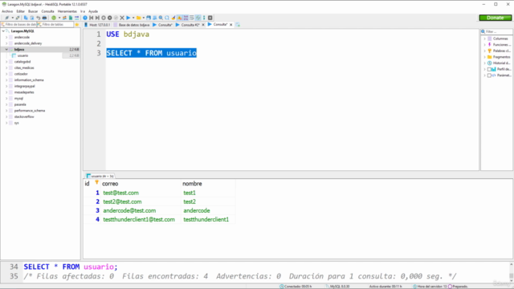Select the testthunderclient1 nombre cell
This screenshot has height=289, width=514.
pos(208,219)
